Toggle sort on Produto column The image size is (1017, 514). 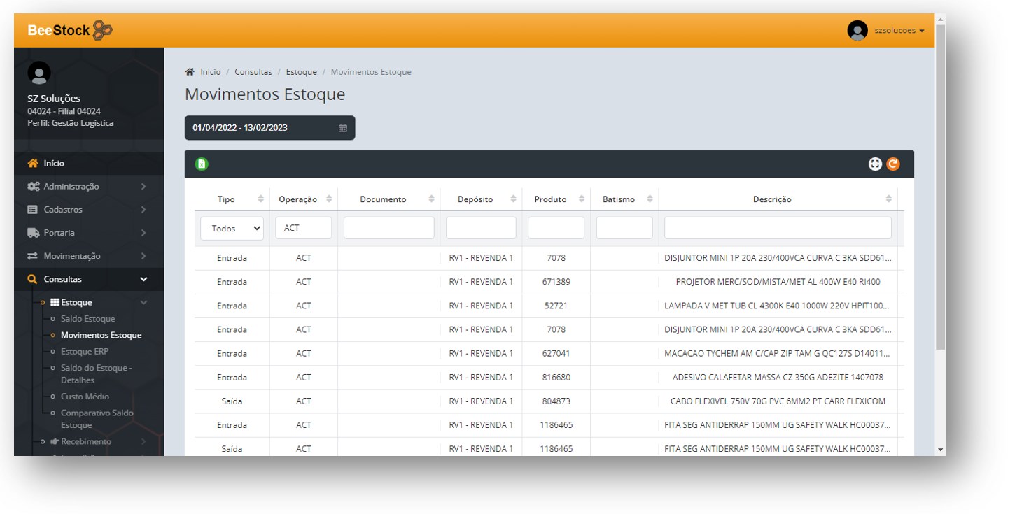coord(582,199)
